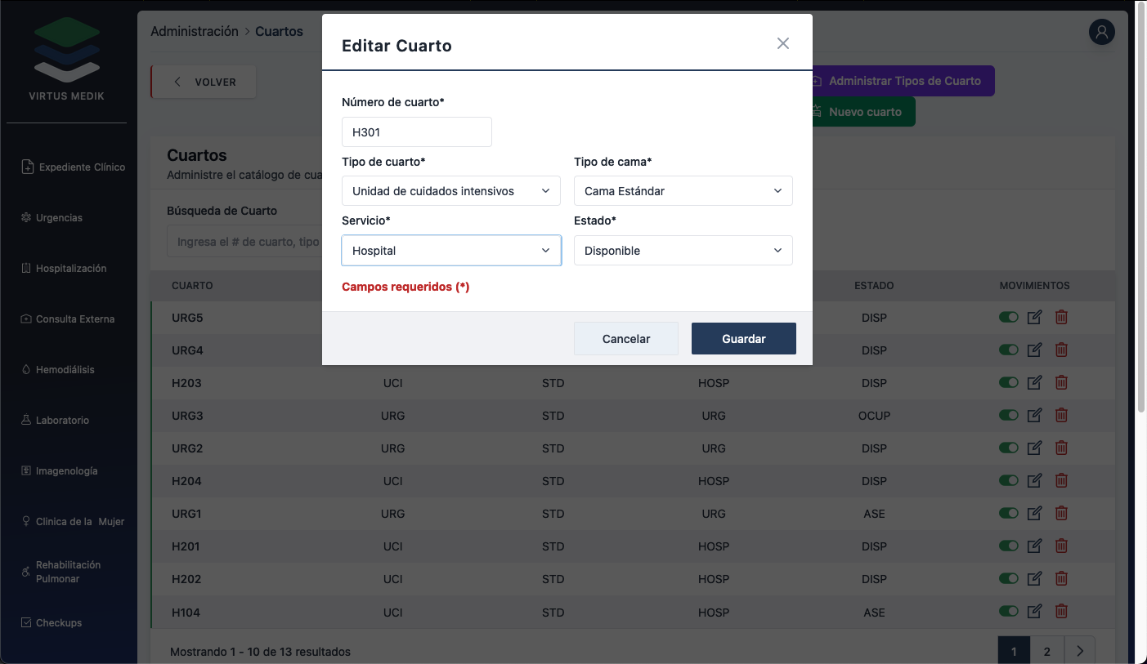
Task: Close the Editar Cuarto dialog
Action: (782, 44)
